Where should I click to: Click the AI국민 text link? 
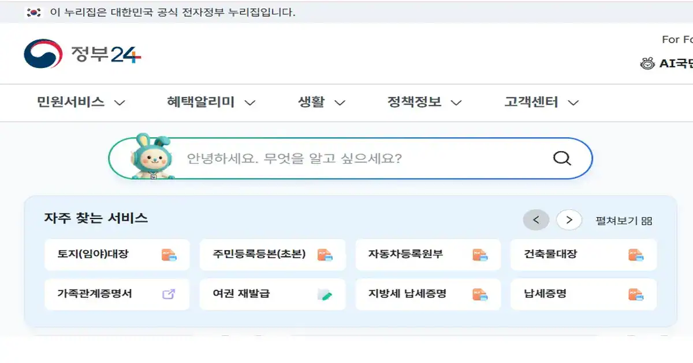(x=676, y=64)
